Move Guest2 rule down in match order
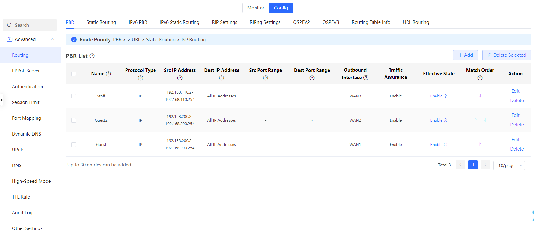 (x=485, y=120)
